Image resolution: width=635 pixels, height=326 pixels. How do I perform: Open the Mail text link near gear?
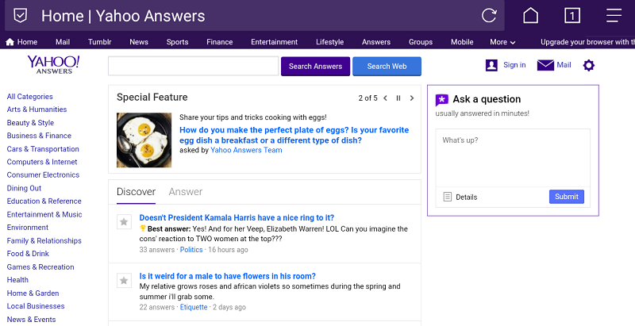tap(564, 65)
